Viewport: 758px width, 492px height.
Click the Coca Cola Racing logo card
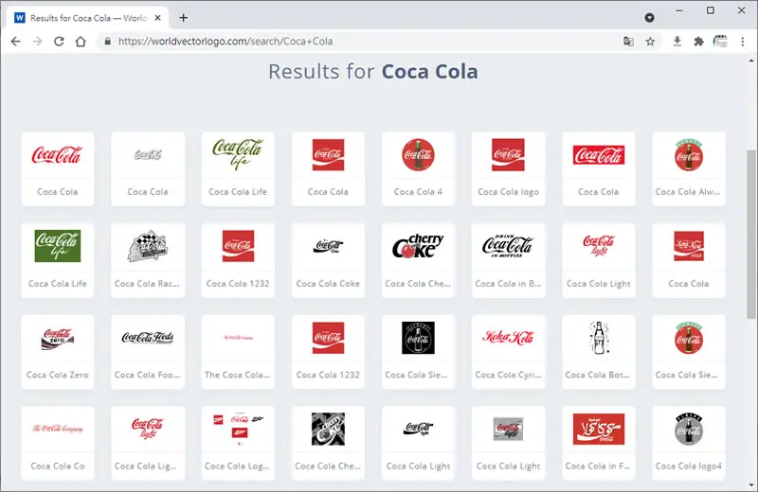pyautogui.click(x=148, y=261)
